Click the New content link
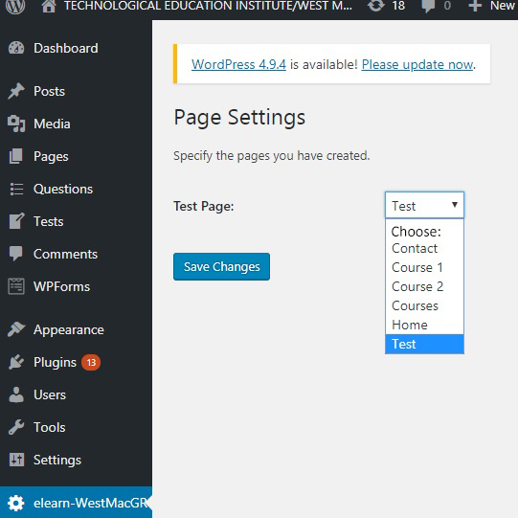This screenshot has height=518, width=518. pyautogui.click(x=502, y=6)
